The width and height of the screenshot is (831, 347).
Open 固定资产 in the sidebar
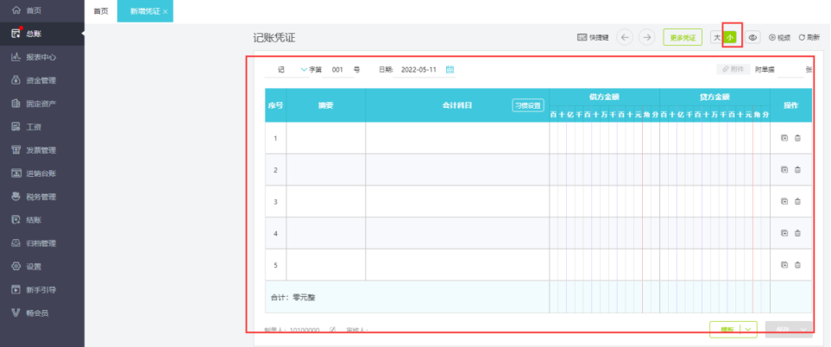[41, 104]
